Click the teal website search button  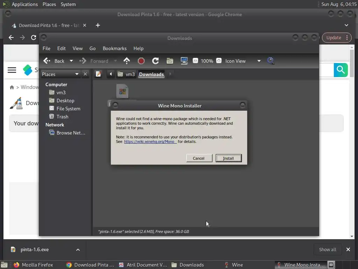341,70
